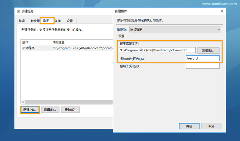Switch to the 触发器 tab
240x141 pixels.
coord(35,21)
